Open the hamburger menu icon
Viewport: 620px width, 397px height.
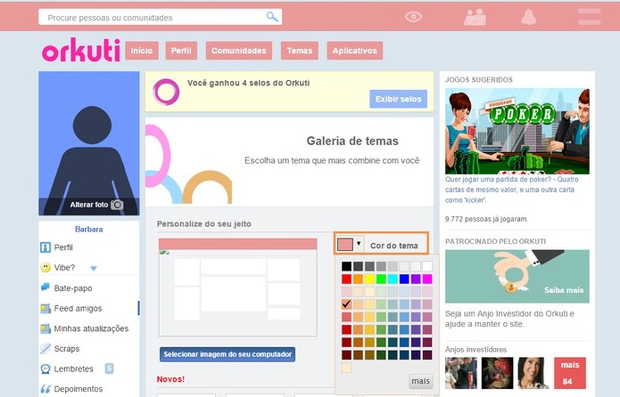coord(589,17)
